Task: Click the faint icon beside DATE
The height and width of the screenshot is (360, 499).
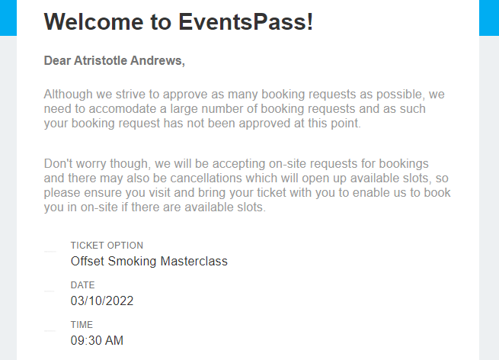Action: pos(50,291)
